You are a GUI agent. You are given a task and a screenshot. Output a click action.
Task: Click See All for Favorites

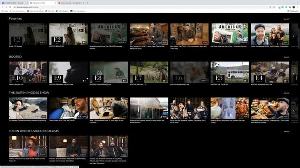pyautogui.click(x=286, y=19)
